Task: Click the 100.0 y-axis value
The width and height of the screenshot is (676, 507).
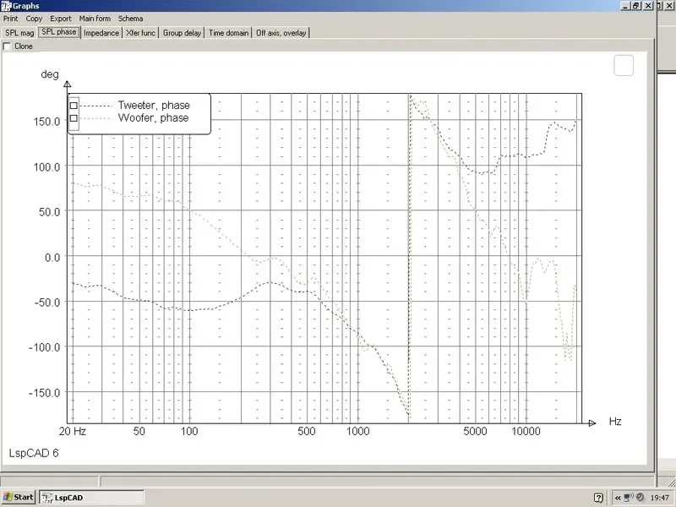Action: (46, 166)
